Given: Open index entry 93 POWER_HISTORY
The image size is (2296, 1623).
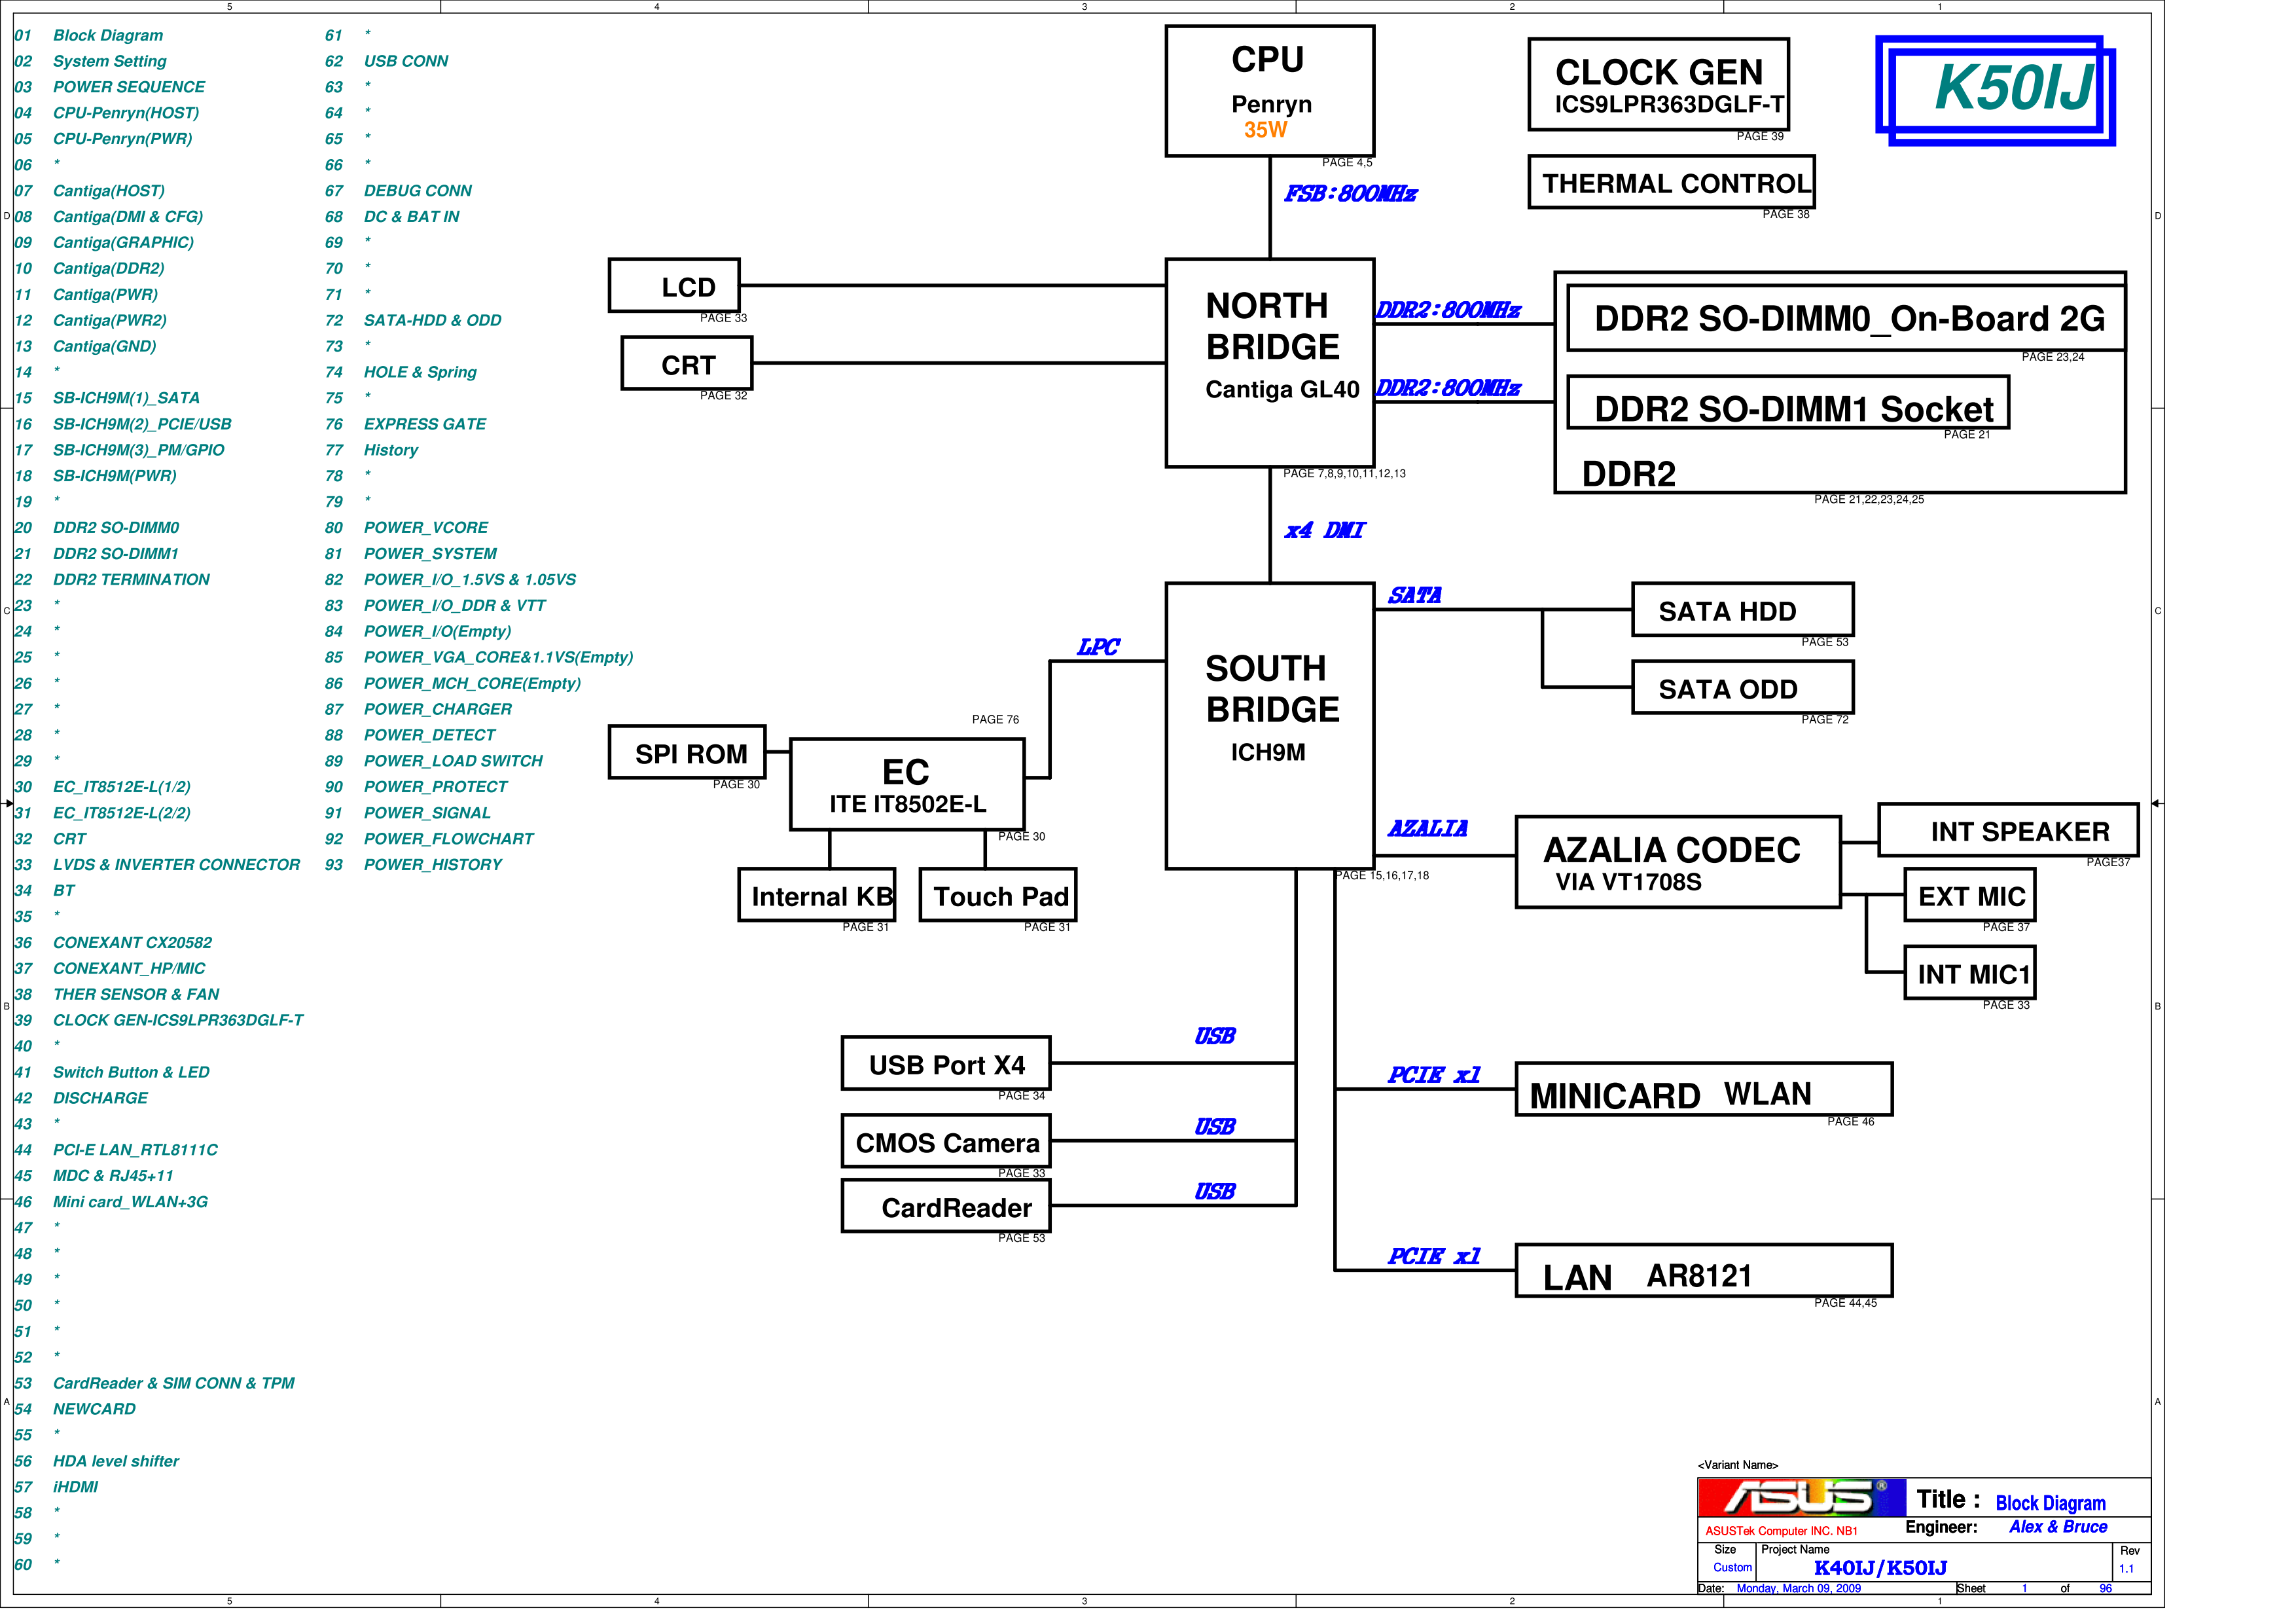Looking at the screenshot, I should point(413,865).
